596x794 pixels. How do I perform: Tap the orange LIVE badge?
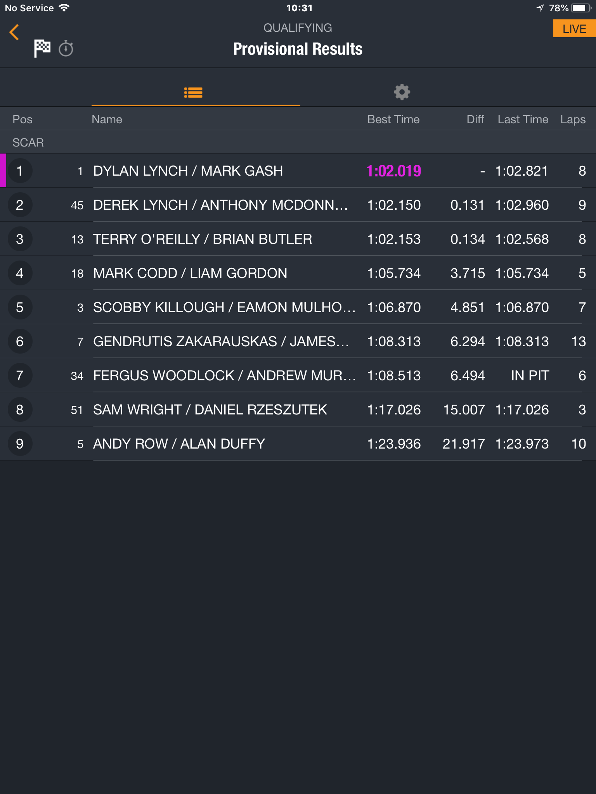574,29
